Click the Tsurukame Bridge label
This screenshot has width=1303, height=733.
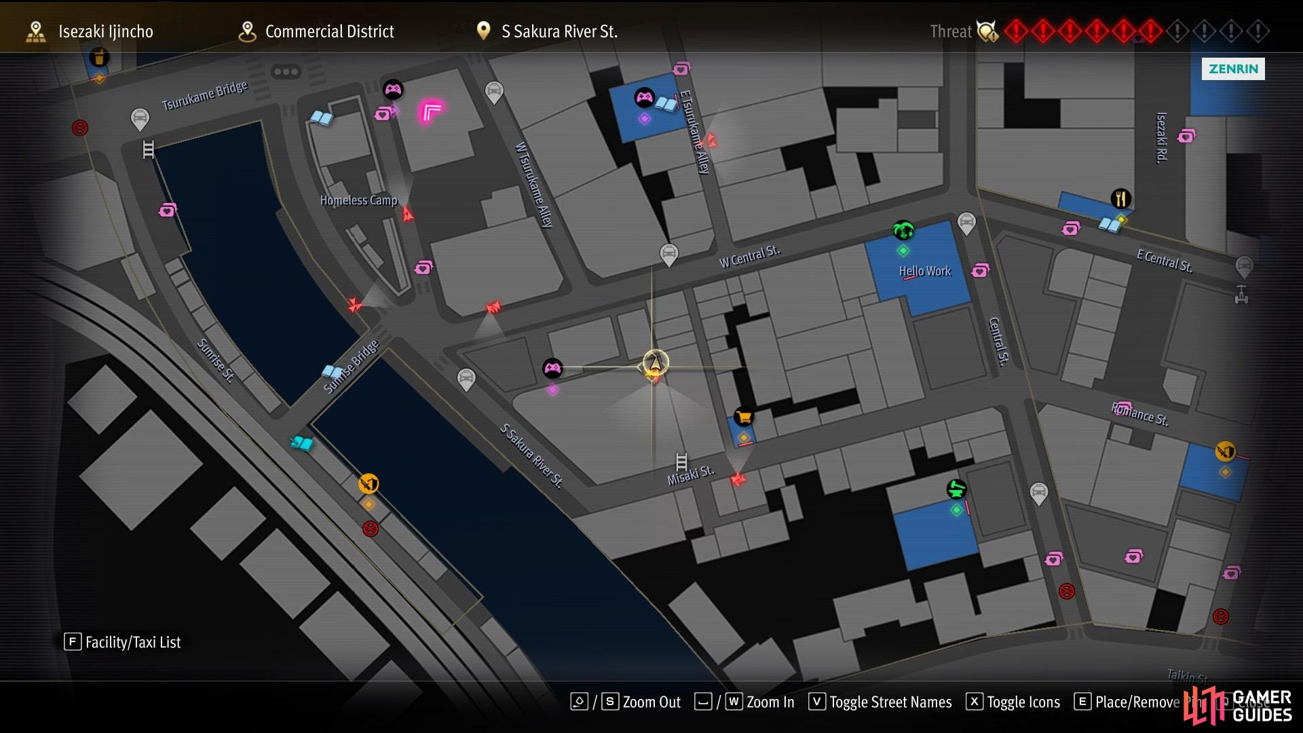[x=204, y=95]
